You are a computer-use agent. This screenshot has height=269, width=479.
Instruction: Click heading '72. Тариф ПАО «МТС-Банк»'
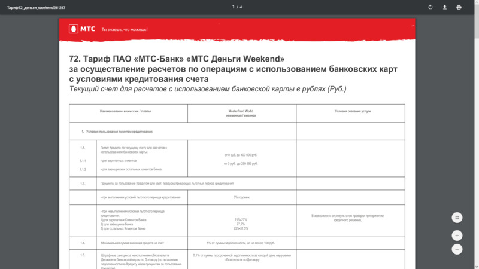tap(177, 59)
